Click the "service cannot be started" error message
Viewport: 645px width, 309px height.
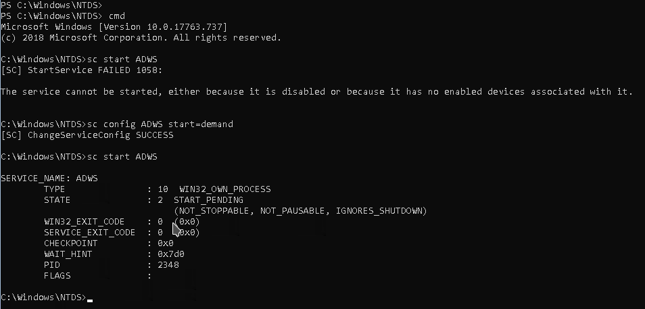tap(316, 91)
